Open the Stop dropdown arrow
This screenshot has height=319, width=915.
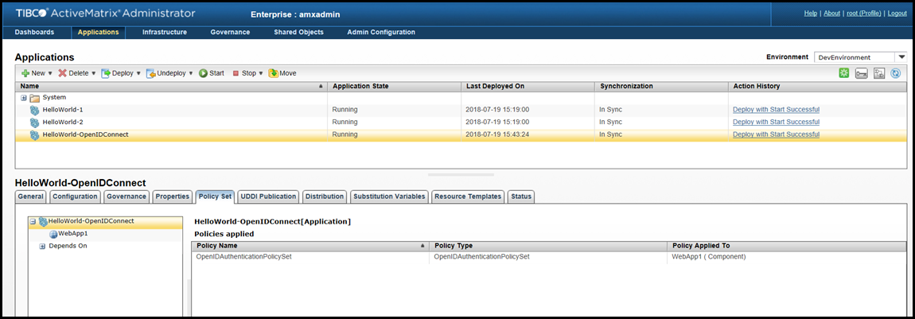[261, 73]
